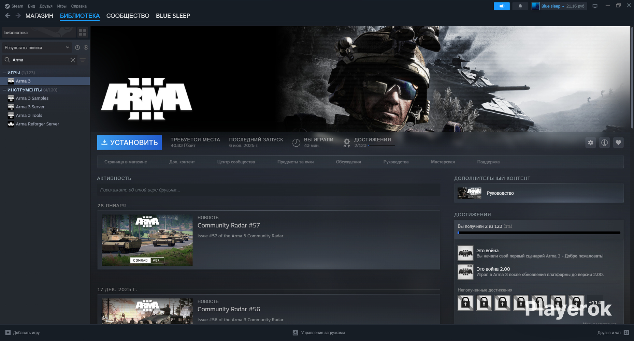
Task: Collapse the ИНСТРУМЕНТЫ category
Action: pos(4,90)
